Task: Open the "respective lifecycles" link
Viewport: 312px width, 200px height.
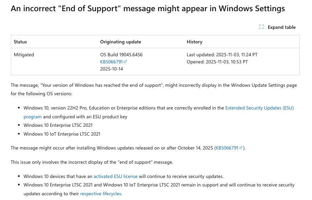Action: coord(100,194)
